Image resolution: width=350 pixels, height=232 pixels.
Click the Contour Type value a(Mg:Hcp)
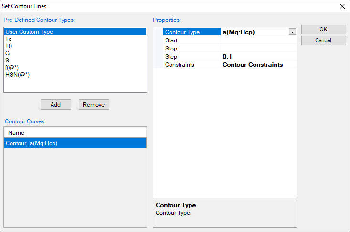click(253, 32)
